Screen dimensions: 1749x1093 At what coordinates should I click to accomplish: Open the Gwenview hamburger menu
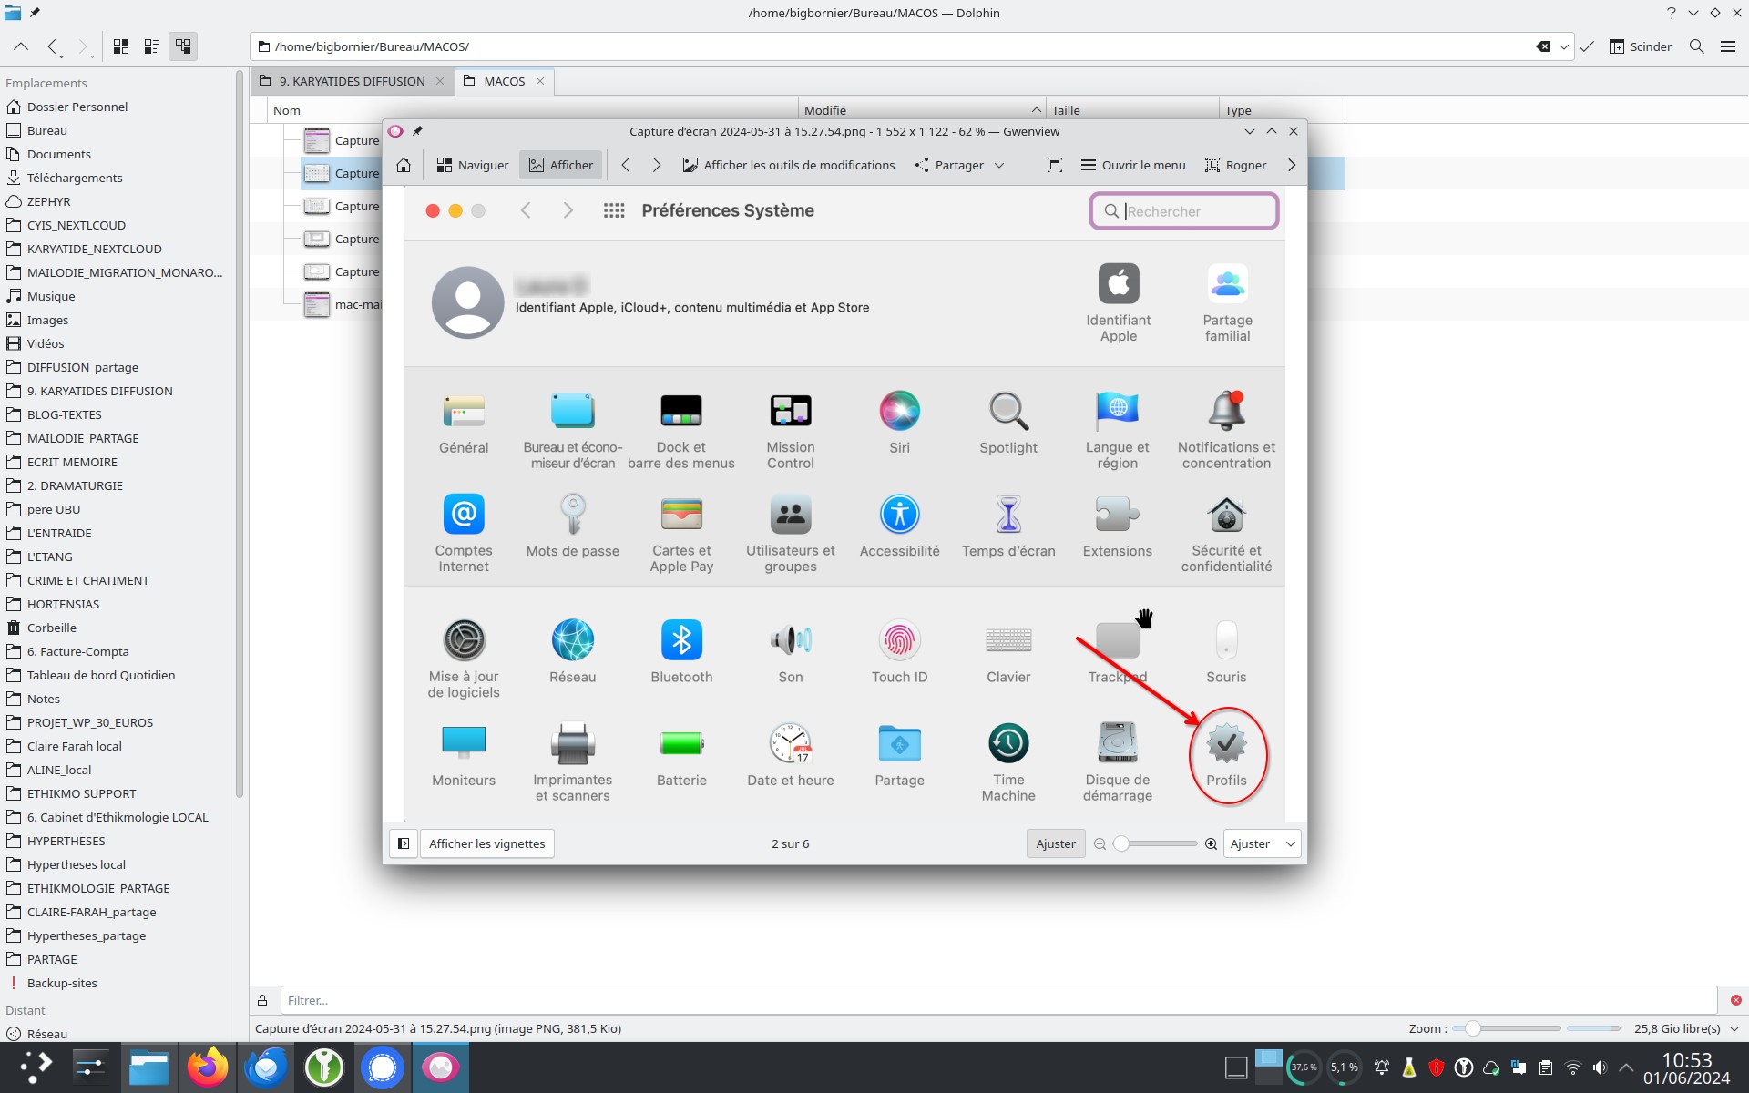[1134, 165]
